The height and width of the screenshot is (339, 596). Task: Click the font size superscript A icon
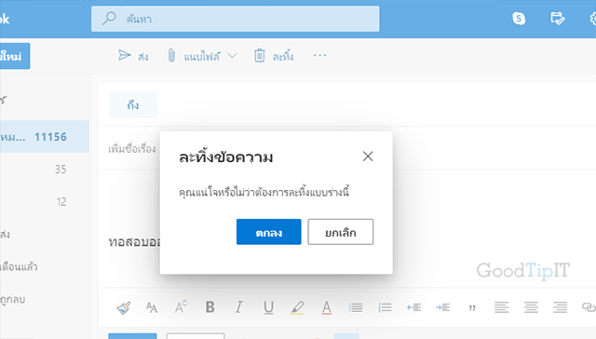tap(181, 306)
